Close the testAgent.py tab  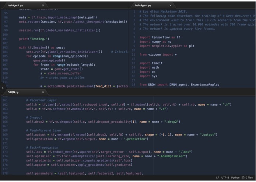click(x=43, y=6)
